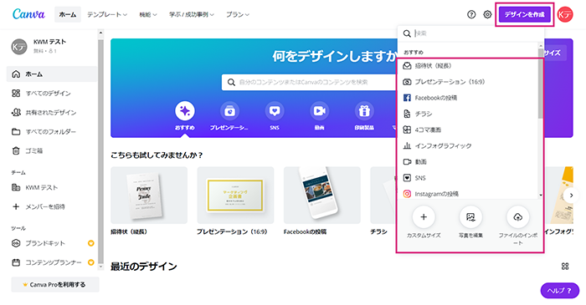Click the デザインを作成 button
The image size is (586, 305).
[524, 14]
